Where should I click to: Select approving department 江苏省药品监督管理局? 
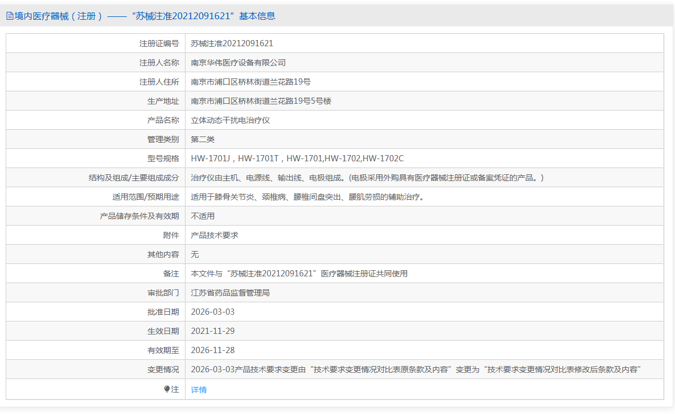(230, 293)
